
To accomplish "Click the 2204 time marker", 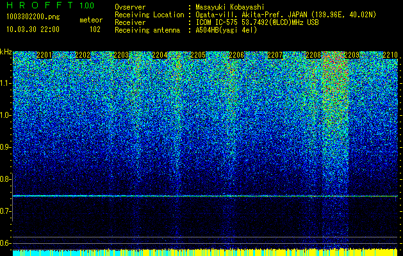I will [x=160, y=55].
